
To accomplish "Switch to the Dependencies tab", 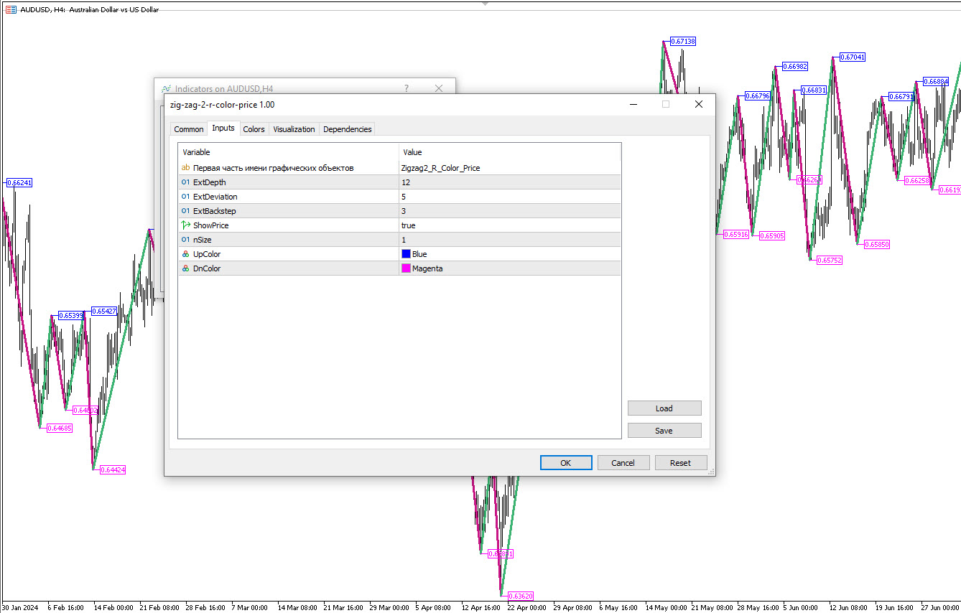I will click(348, 129).
